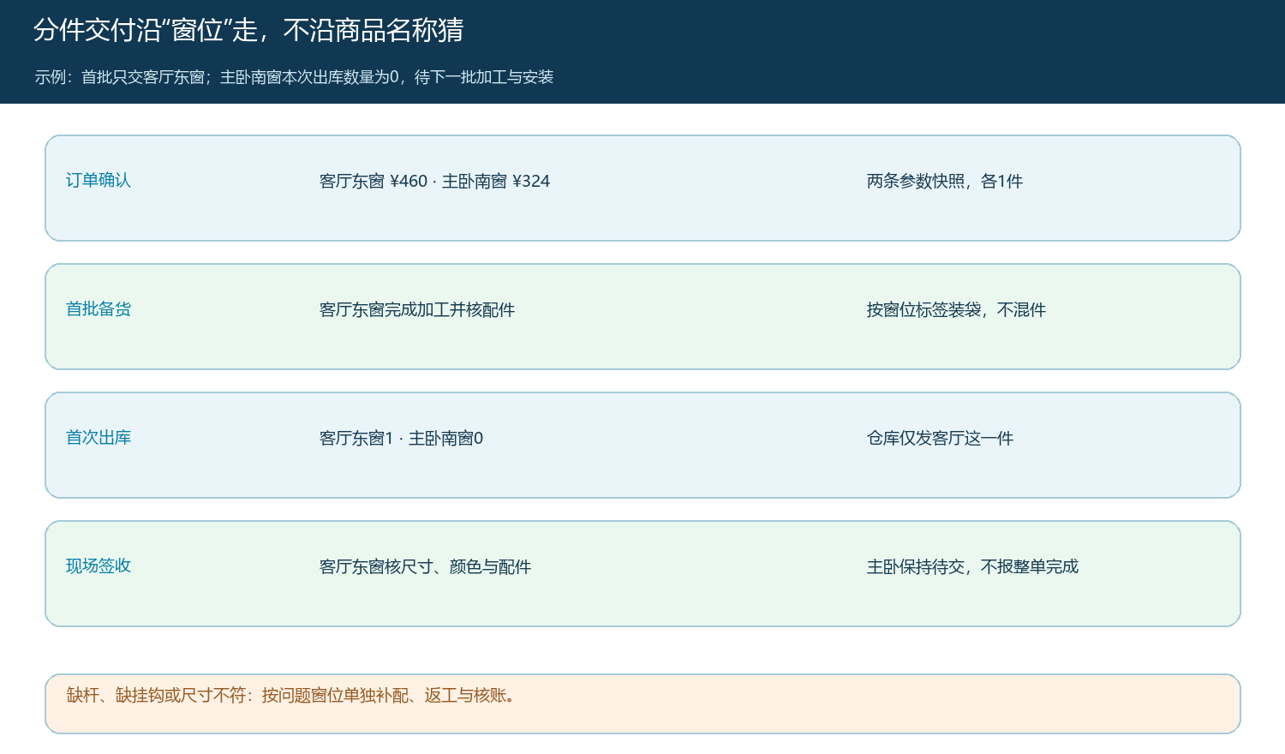Screen dimensions: 1285x754
Task: Click the orange note starting 缺杆、缺挂钩或尺寸不符
Action: pos(642,703)
